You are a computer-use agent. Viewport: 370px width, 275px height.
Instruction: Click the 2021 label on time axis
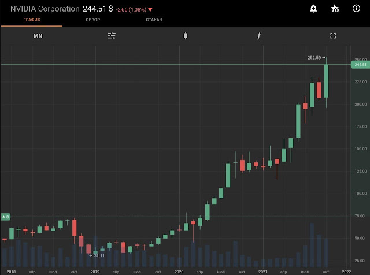pyautogui.click(x=262, y=272)
